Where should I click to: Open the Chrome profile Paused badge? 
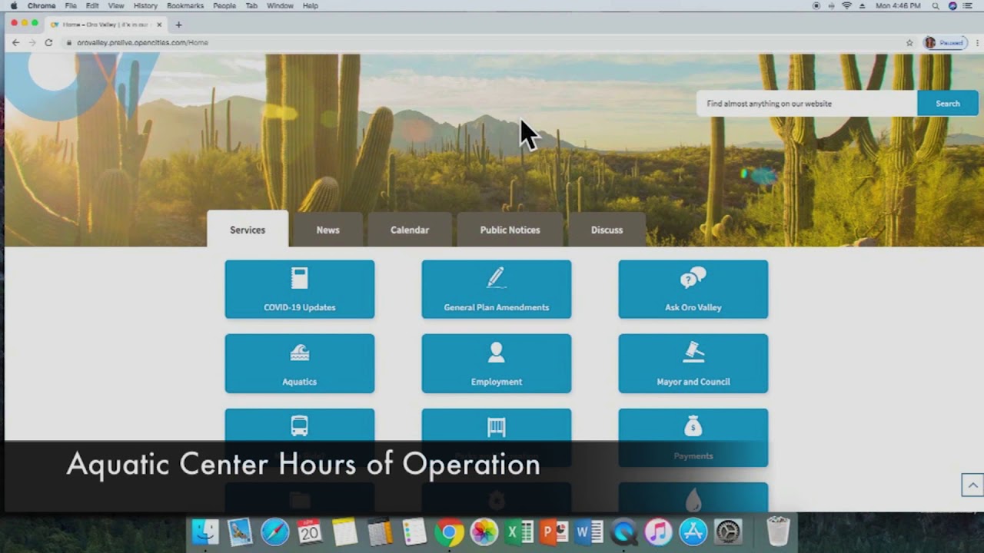pyautogui.click(x=944, y=43)
